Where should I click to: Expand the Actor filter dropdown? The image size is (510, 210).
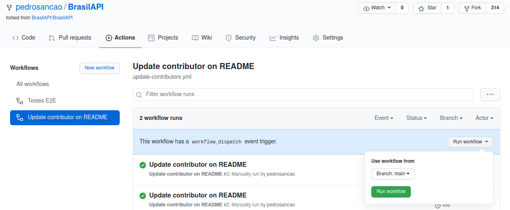tap(485, 118)
